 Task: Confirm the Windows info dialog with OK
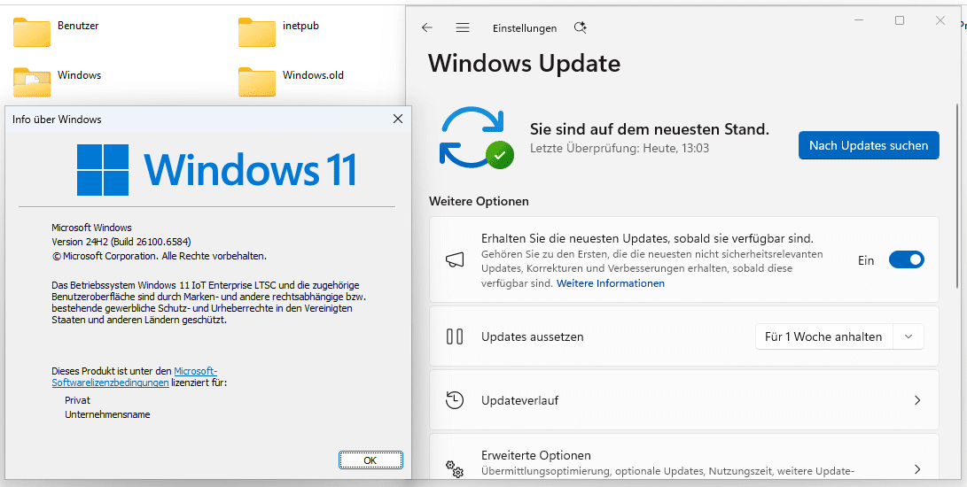[370, 460]
